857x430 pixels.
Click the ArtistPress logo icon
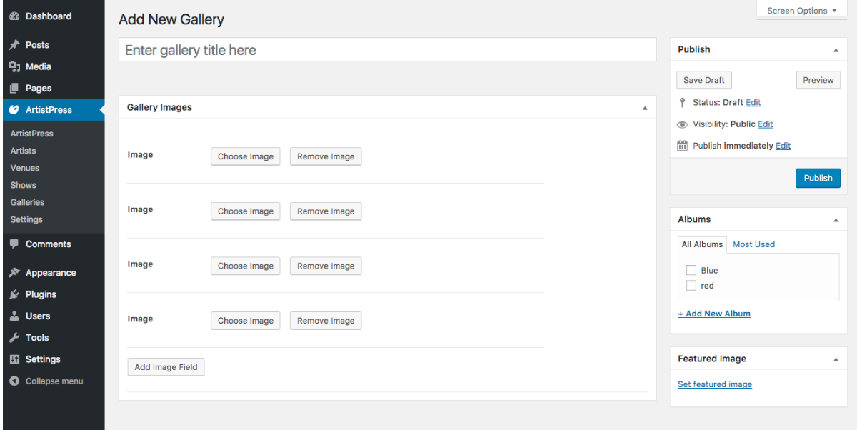pyautogui.click(x=14, y=110)
